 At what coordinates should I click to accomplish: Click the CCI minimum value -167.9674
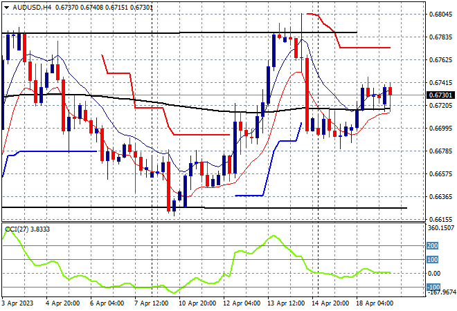441,292
